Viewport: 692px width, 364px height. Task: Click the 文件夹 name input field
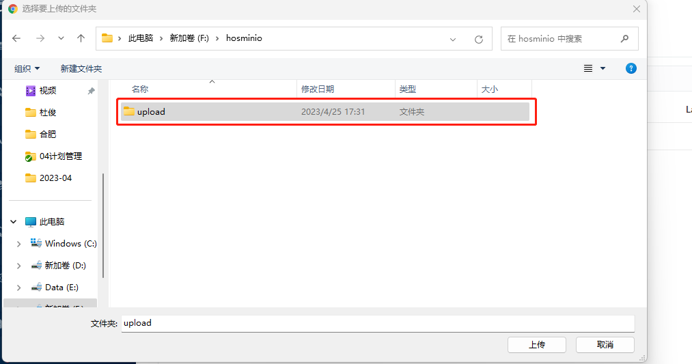pyautogui.click(x=378, y=323)
